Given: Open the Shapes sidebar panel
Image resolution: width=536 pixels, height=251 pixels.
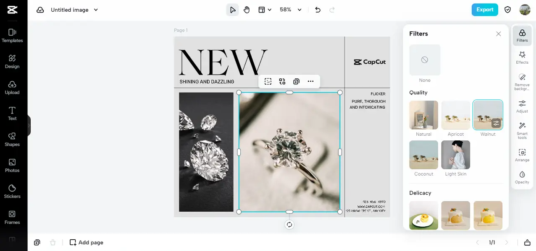Looking at the screenshot, I should [x=12, y=140].
